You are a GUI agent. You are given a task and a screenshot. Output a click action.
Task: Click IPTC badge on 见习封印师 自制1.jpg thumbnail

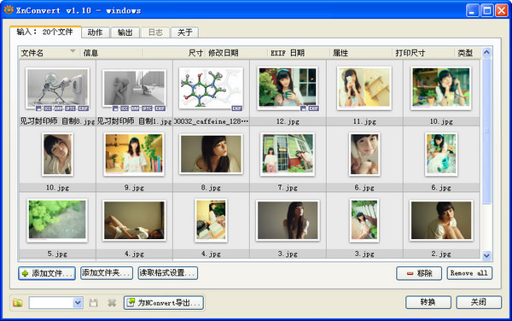(147, 108)
